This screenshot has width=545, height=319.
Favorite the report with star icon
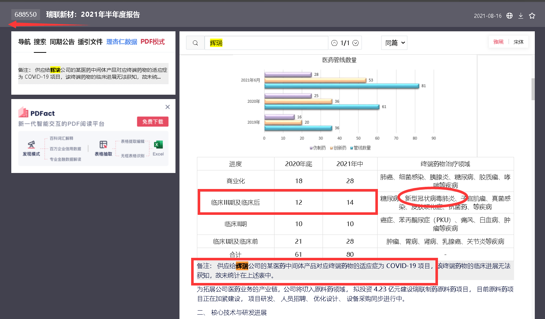(532, 16)
